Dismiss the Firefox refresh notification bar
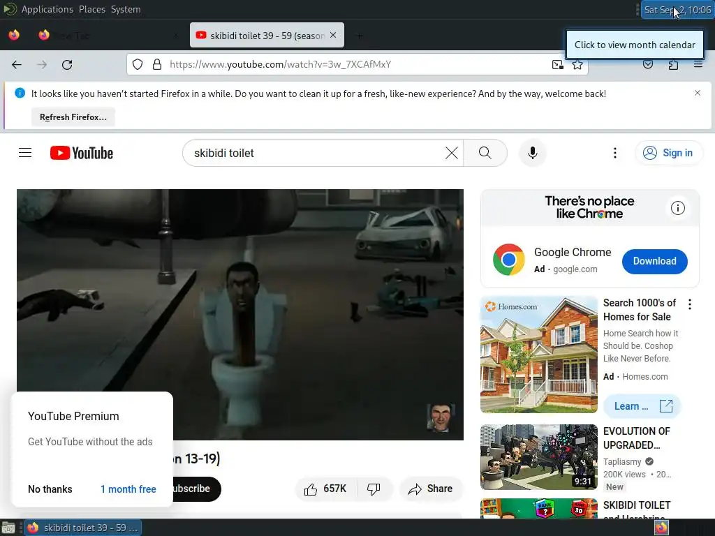This screenshot has height=536, width=715. (x=698, y=93)
